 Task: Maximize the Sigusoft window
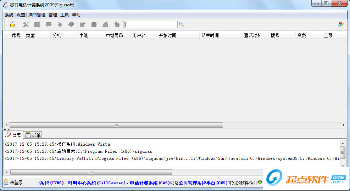[x=326, y=3]
